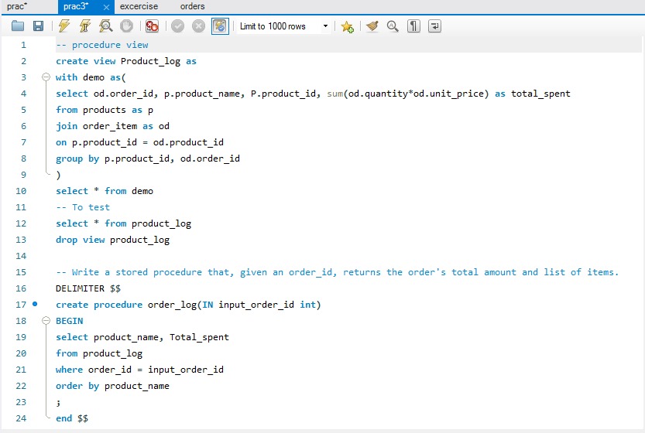This screenshot has height=433, width=645.
Task: Click 'on p.product_id = od.product_id' line
Action: coord(140,142)
